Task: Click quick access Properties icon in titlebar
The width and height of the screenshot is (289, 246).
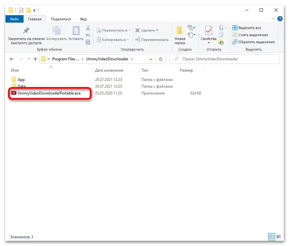Action: (21, 10)
